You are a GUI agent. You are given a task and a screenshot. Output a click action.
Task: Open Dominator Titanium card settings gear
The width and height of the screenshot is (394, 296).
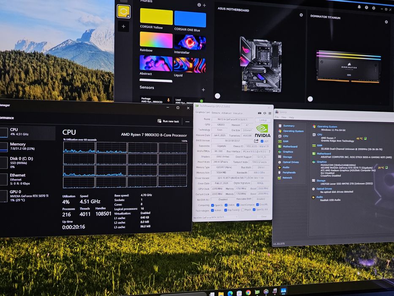click(386, 22)
